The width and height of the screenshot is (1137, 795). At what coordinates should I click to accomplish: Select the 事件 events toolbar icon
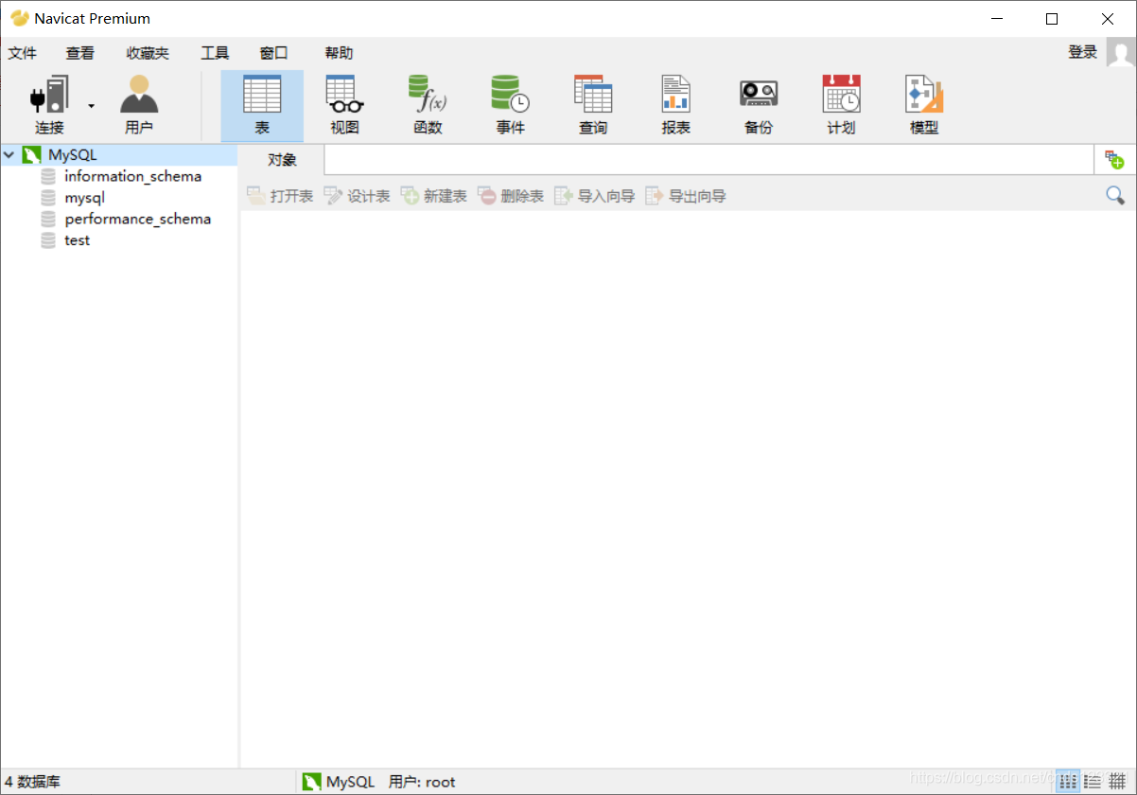(x=510, y=106)
